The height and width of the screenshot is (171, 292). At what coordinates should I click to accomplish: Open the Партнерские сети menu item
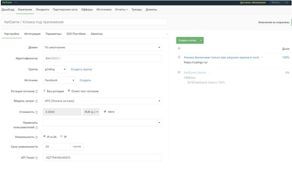tap(65, 10)
